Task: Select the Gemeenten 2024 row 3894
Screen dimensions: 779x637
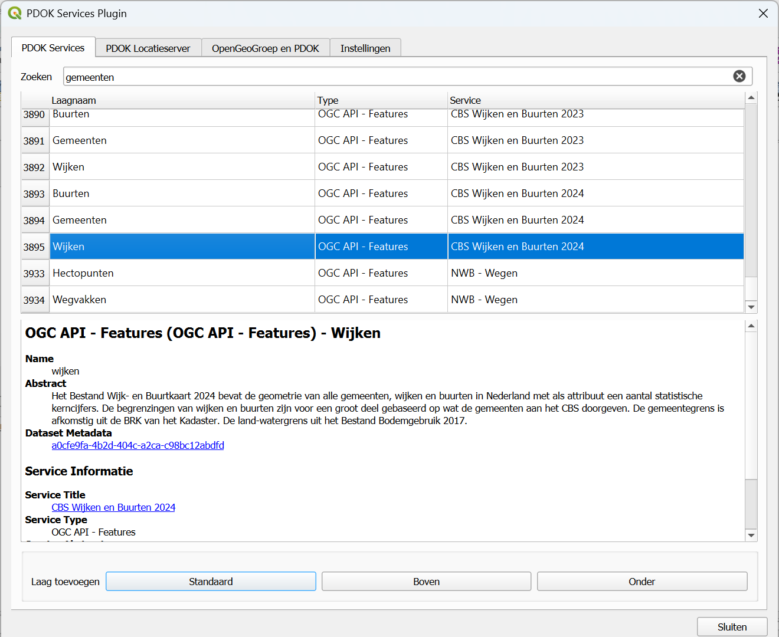Action: point(80,220)
